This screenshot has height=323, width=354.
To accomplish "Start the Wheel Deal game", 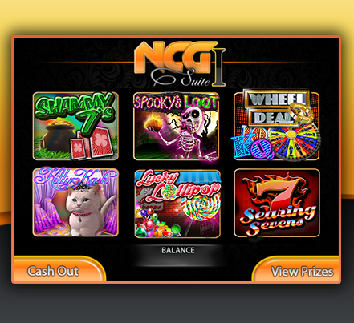I will click(x=277, y=126).
